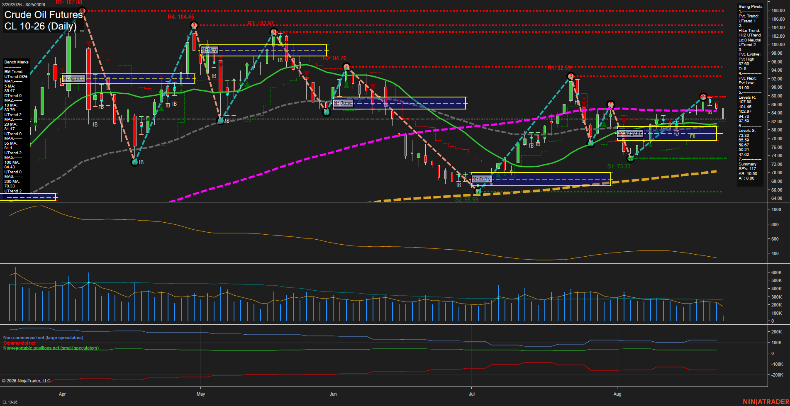
Task: Select the '1000' indicator axis label
Action: [x=776, y=210]
